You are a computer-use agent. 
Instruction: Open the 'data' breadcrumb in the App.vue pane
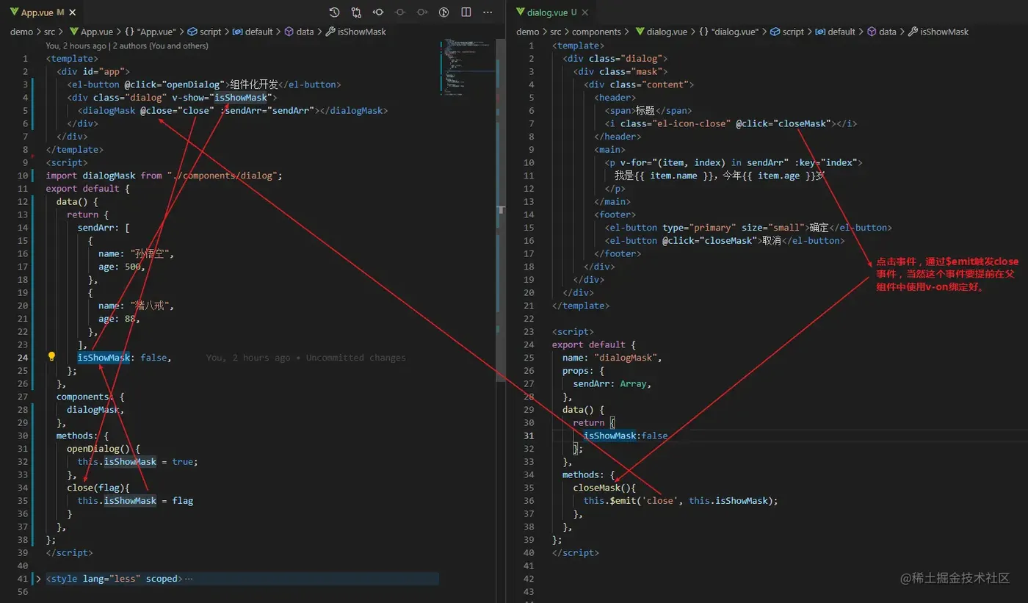(x=299, y=32)
